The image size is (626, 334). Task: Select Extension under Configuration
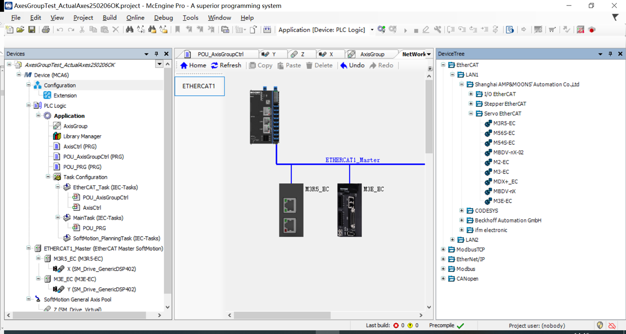pyautogui.click(x=65, y=95)
